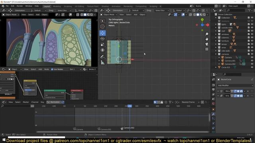Screen dimensions: 255x143
Task: Click the green Principled shader node header
Action: [55, 91]
